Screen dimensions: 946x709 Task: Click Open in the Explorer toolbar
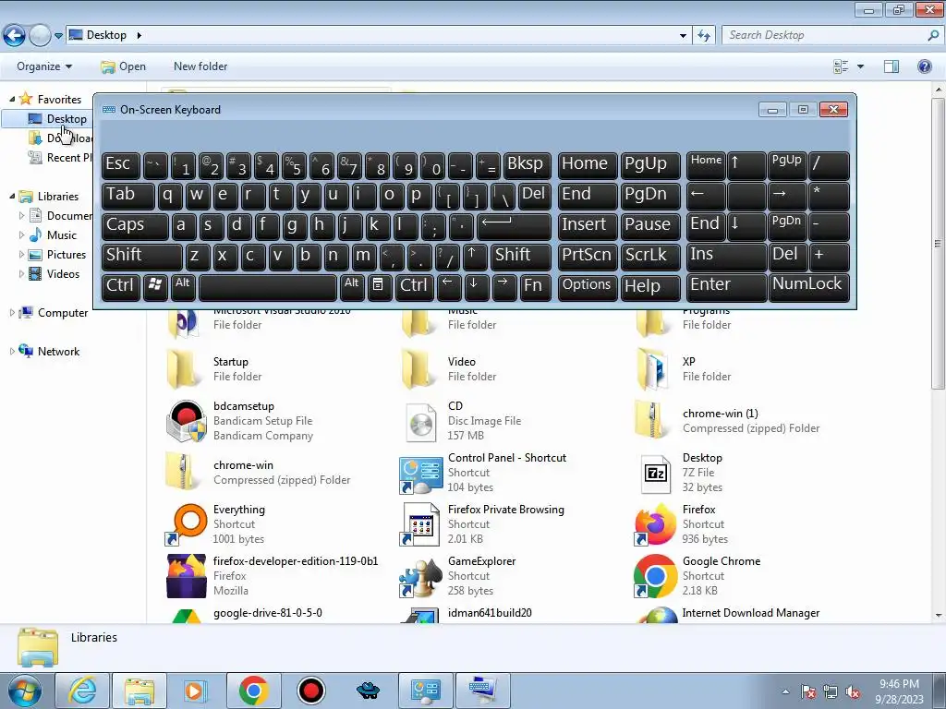tap(124, 66)
